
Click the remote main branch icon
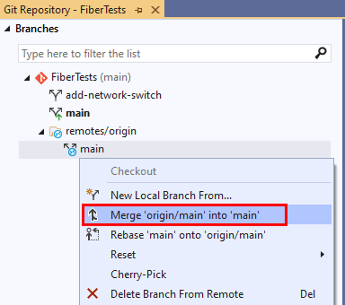pos(70,149)
